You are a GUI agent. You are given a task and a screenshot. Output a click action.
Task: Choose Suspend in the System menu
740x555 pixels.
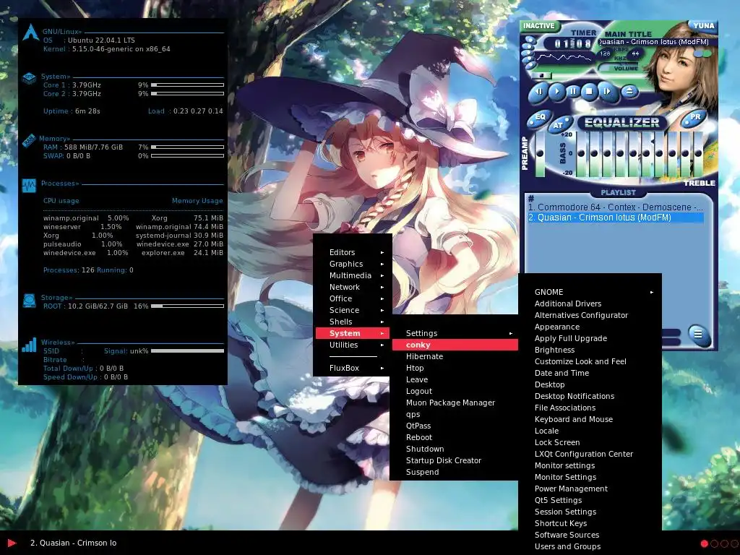click(455, 472)
